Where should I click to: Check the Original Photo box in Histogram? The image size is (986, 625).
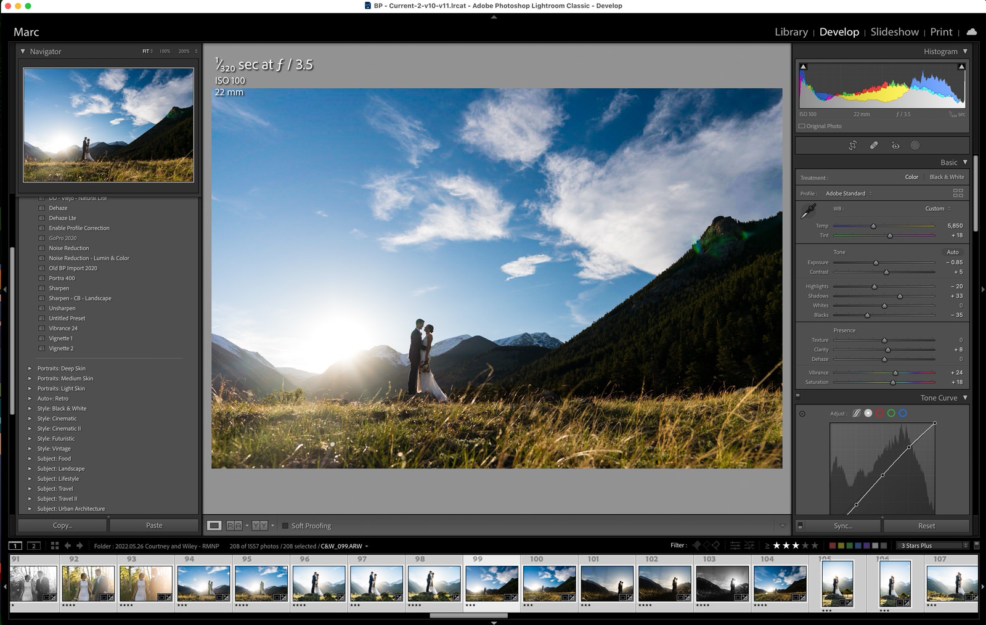point(802,126)
